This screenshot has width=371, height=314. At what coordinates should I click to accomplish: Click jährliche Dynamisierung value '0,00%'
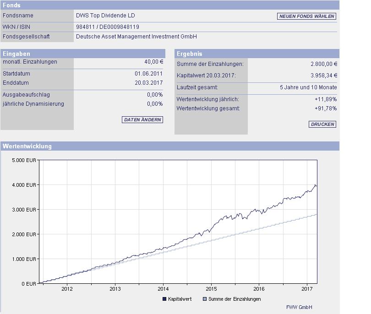[x=155, y=104]
